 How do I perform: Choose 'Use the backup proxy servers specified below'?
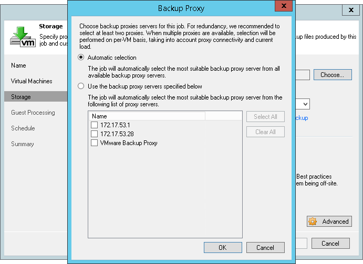pyautogui.click(x=81, y=86)
